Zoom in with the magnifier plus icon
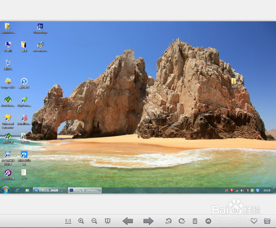Image resolution: width=276 pixels, height=228 pixels. click(x=81, y=221)
